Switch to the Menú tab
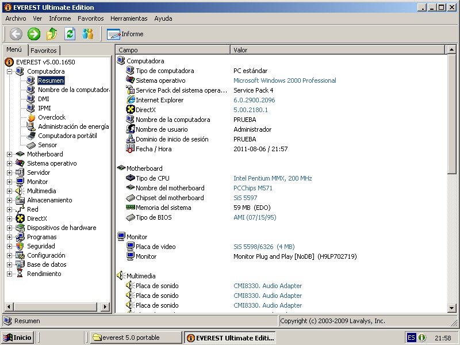 pyautogui.click(x=14, y=49)
